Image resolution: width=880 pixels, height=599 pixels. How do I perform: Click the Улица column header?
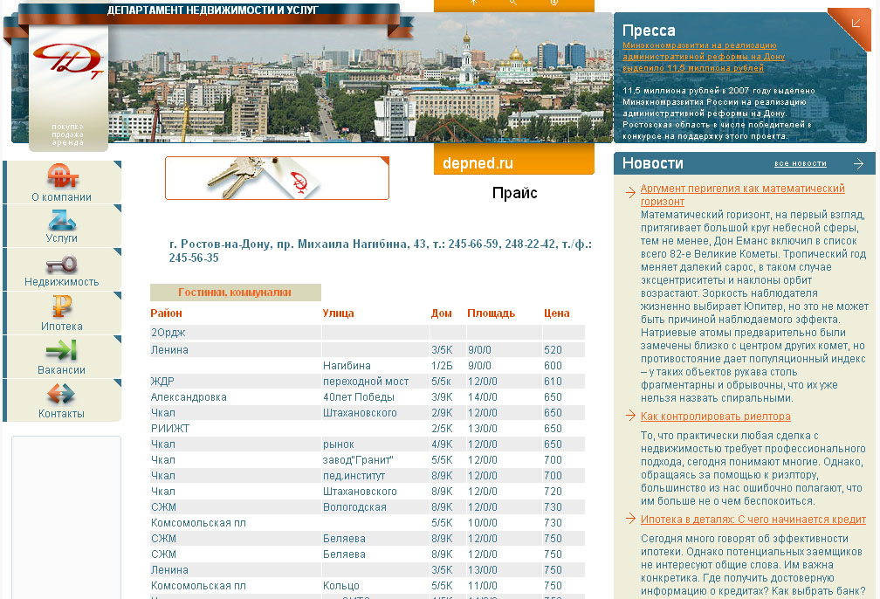tap(338, 313)
